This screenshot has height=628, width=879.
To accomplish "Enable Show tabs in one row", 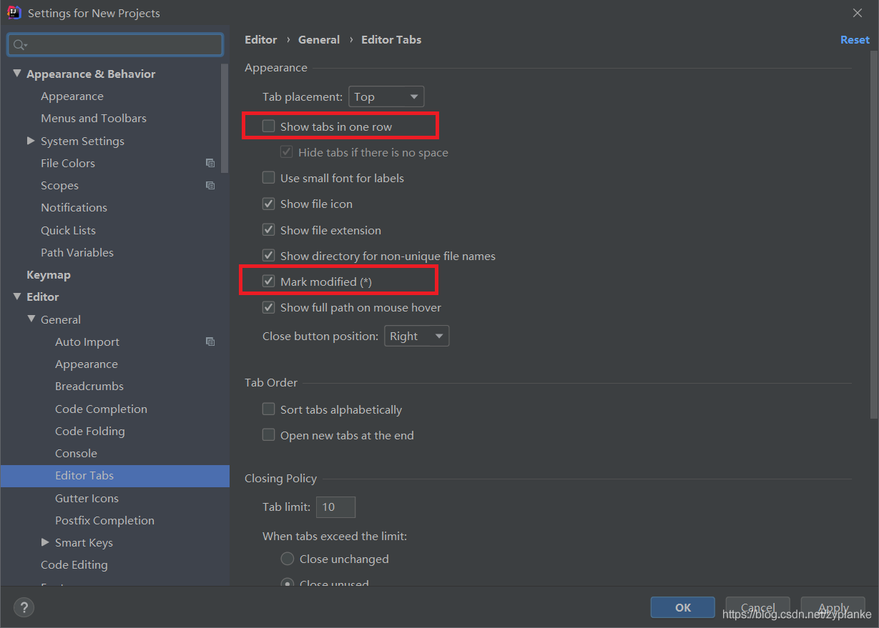I will pos(268,126).
